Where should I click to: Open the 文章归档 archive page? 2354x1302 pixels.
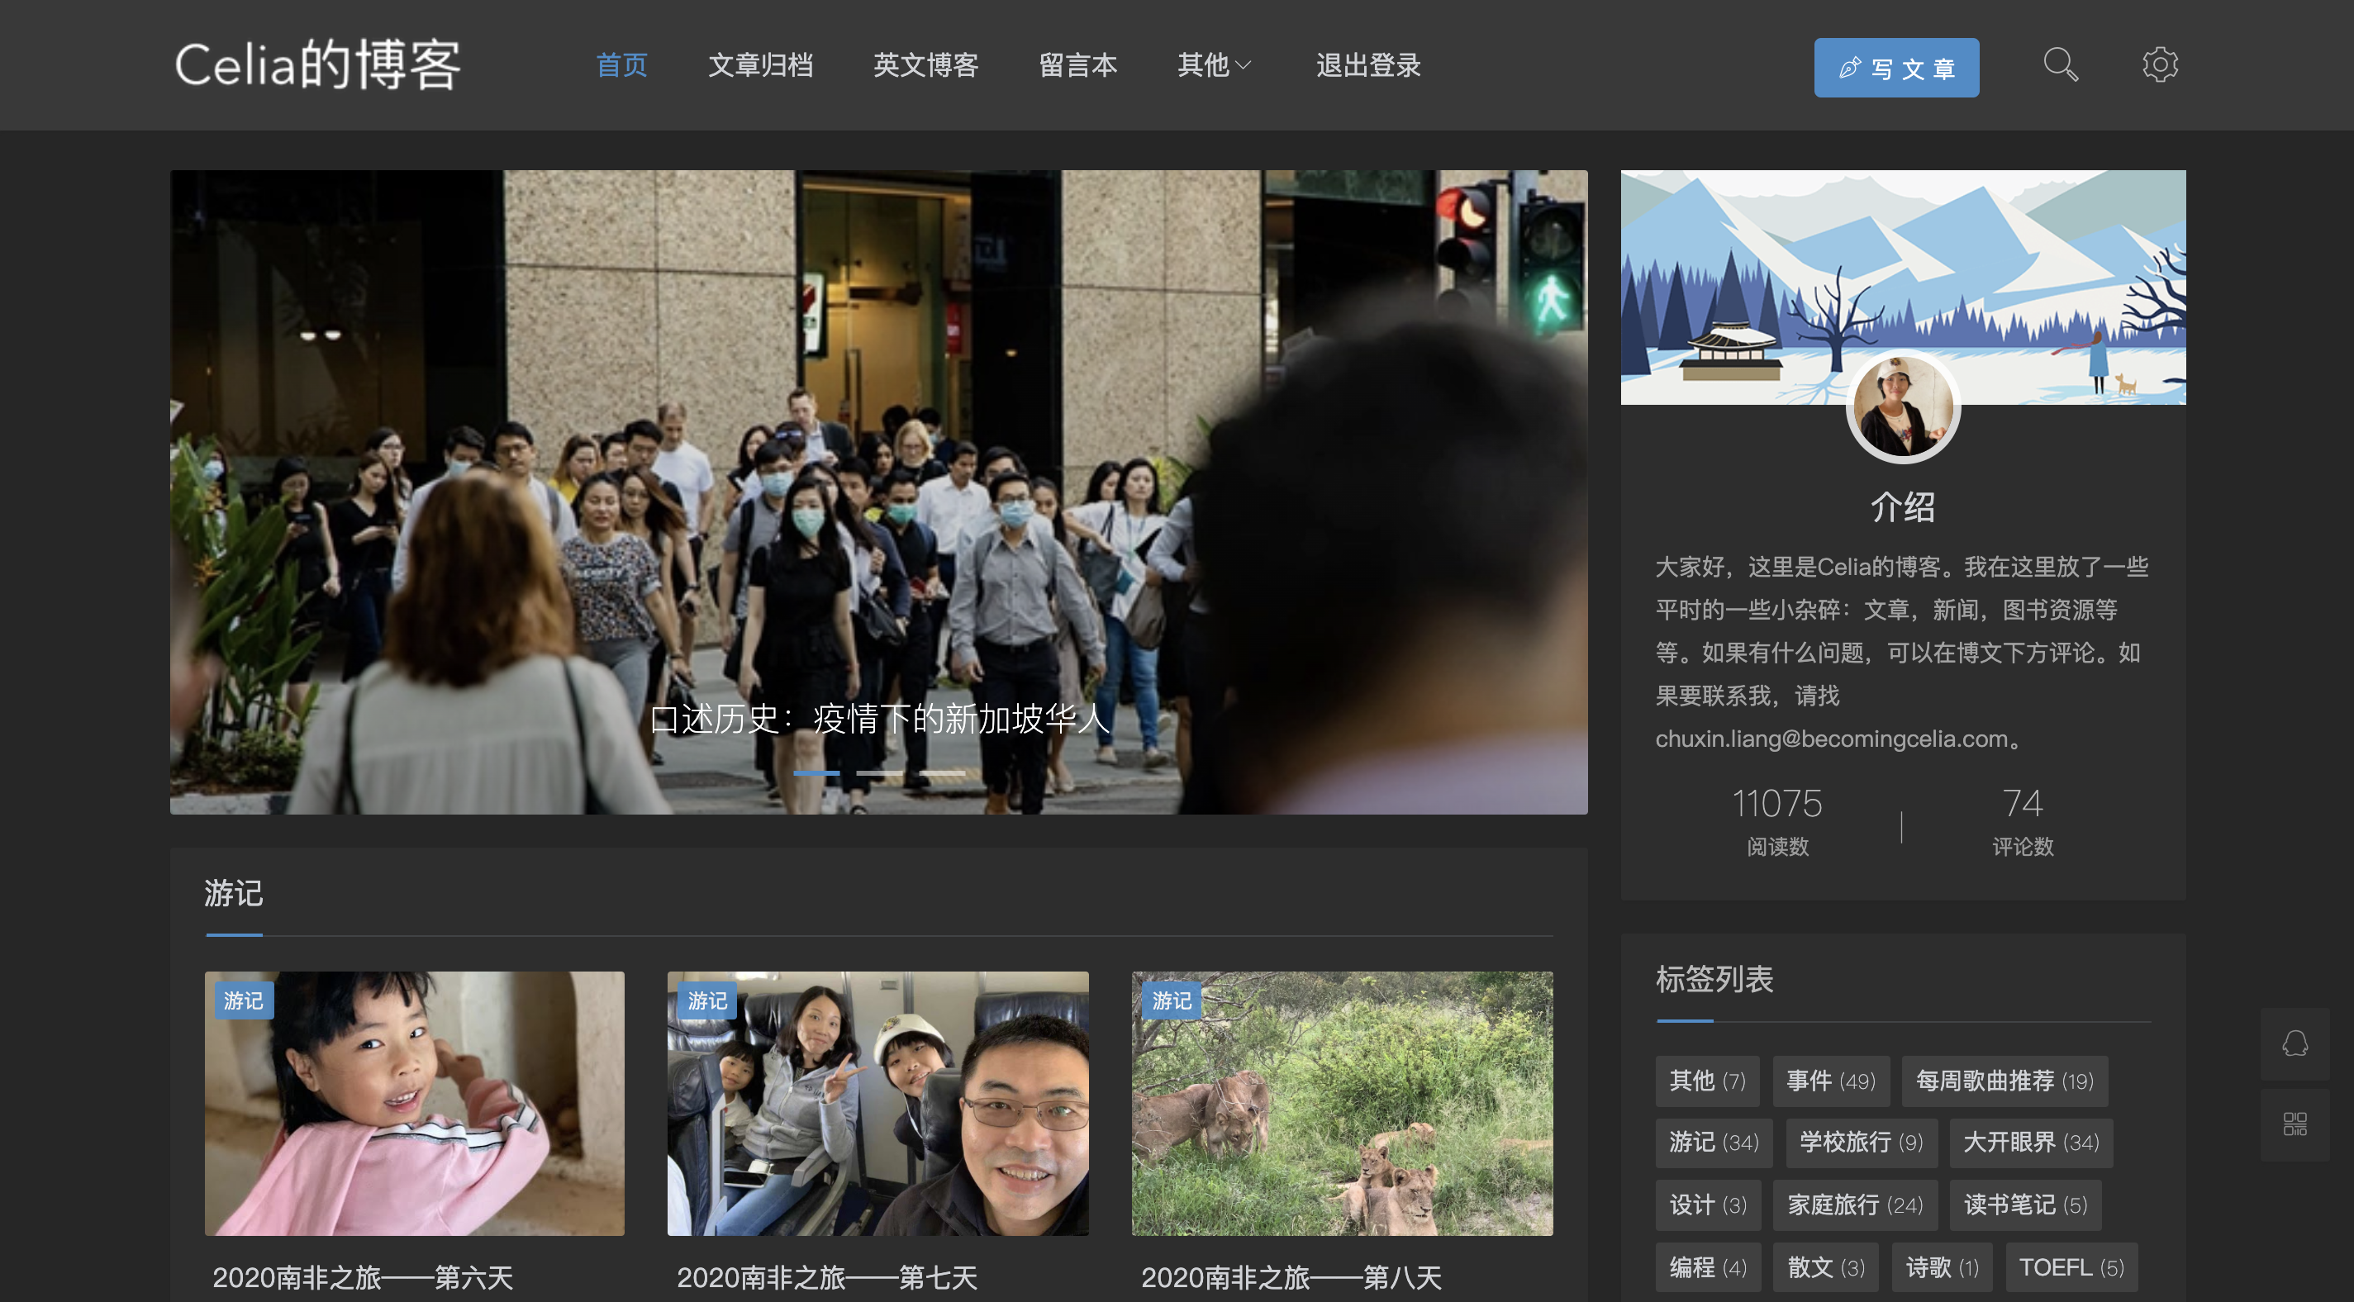point(762,65)
